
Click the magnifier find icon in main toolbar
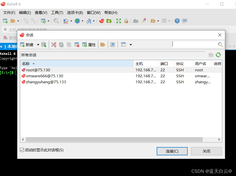56,21
